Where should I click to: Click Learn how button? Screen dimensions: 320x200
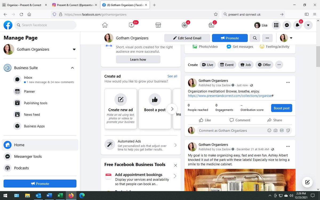138,59
